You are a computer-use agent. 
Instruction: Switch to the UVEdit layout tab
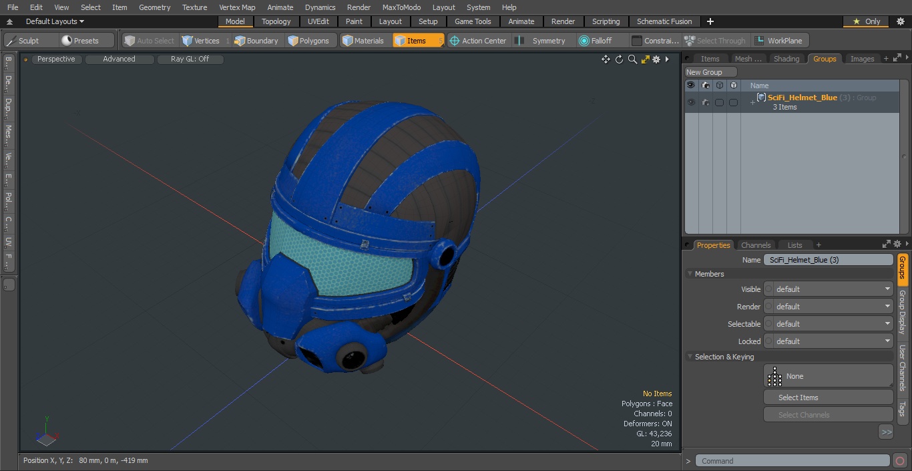(318, 21)
